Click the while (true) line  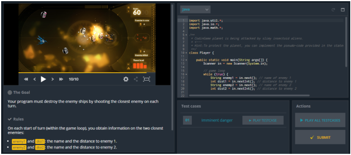click(216, 74)
